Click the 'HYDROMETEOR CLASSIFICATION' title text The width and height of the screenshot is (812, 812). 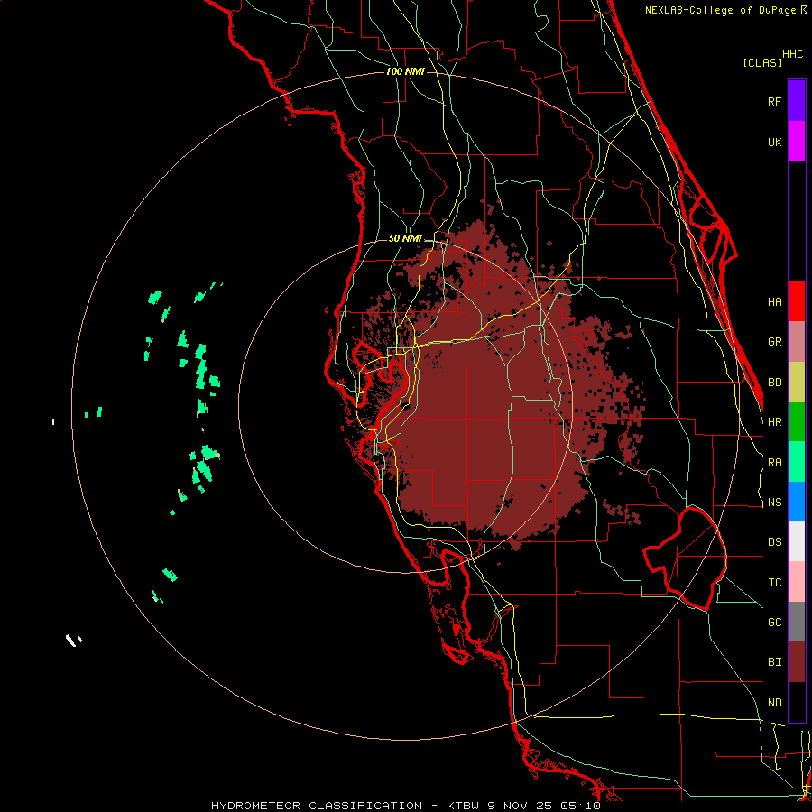coord(317,806)
